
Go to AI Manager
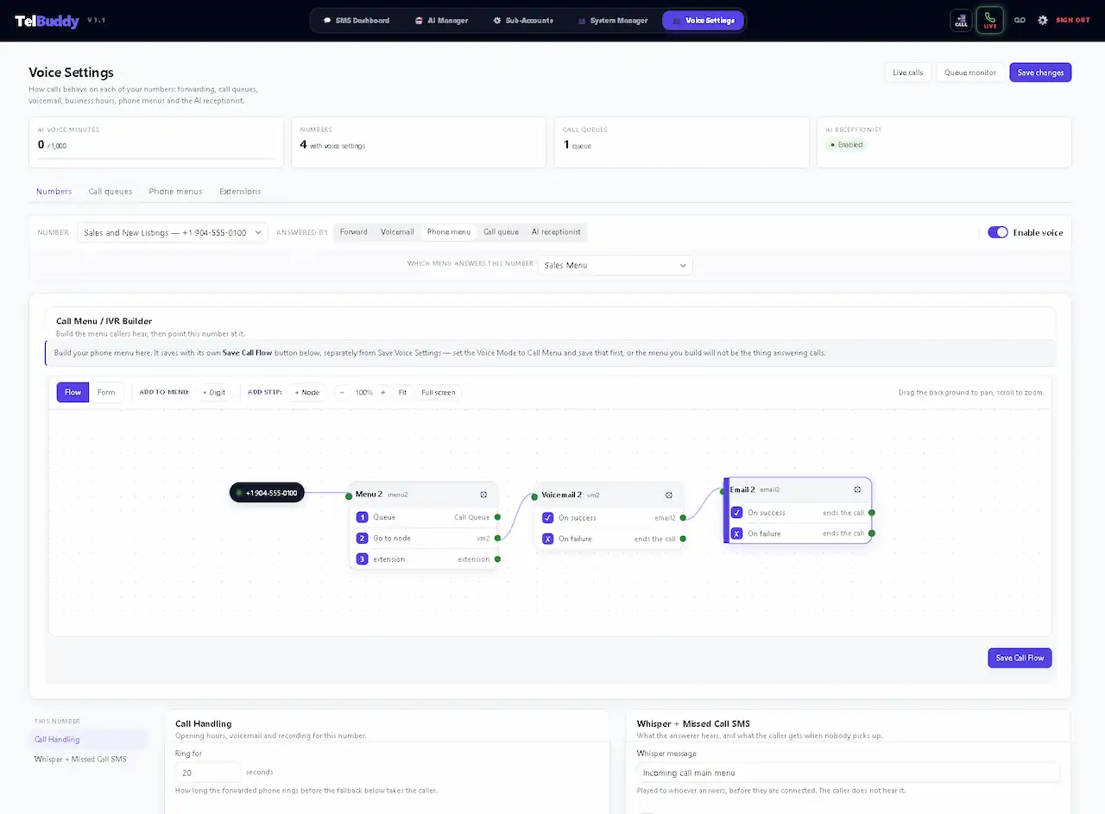point(442,20)
